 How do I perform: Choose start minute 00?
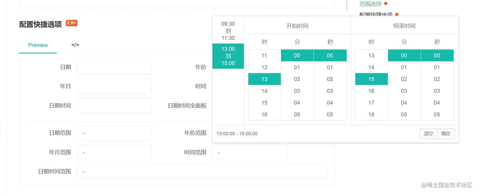[x=297, y=56]
